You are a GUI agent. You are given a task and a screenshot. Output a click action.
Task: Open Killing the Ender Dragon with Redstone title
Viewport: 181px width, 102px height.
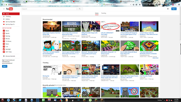point(89,34)
